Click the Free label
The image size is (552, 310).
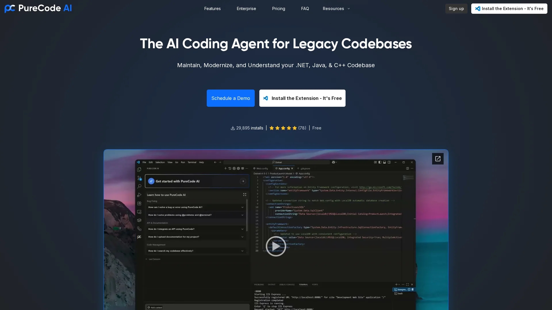(x=317, y=128)
